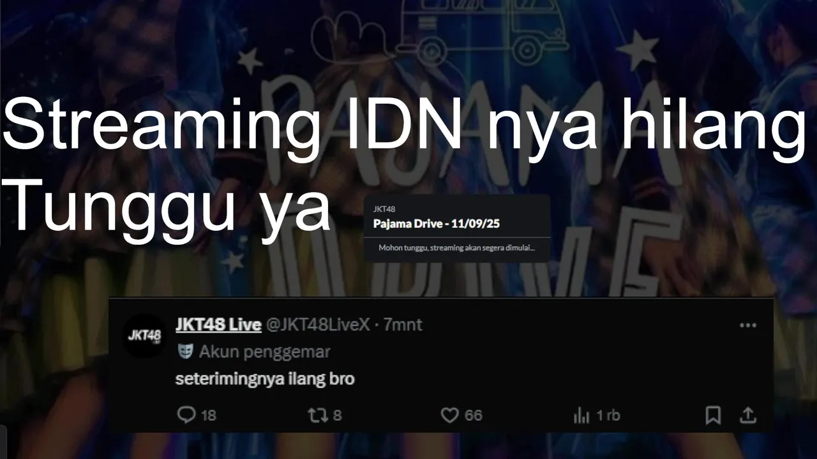Open view analytics bar chart icon

tap(581, 416)
